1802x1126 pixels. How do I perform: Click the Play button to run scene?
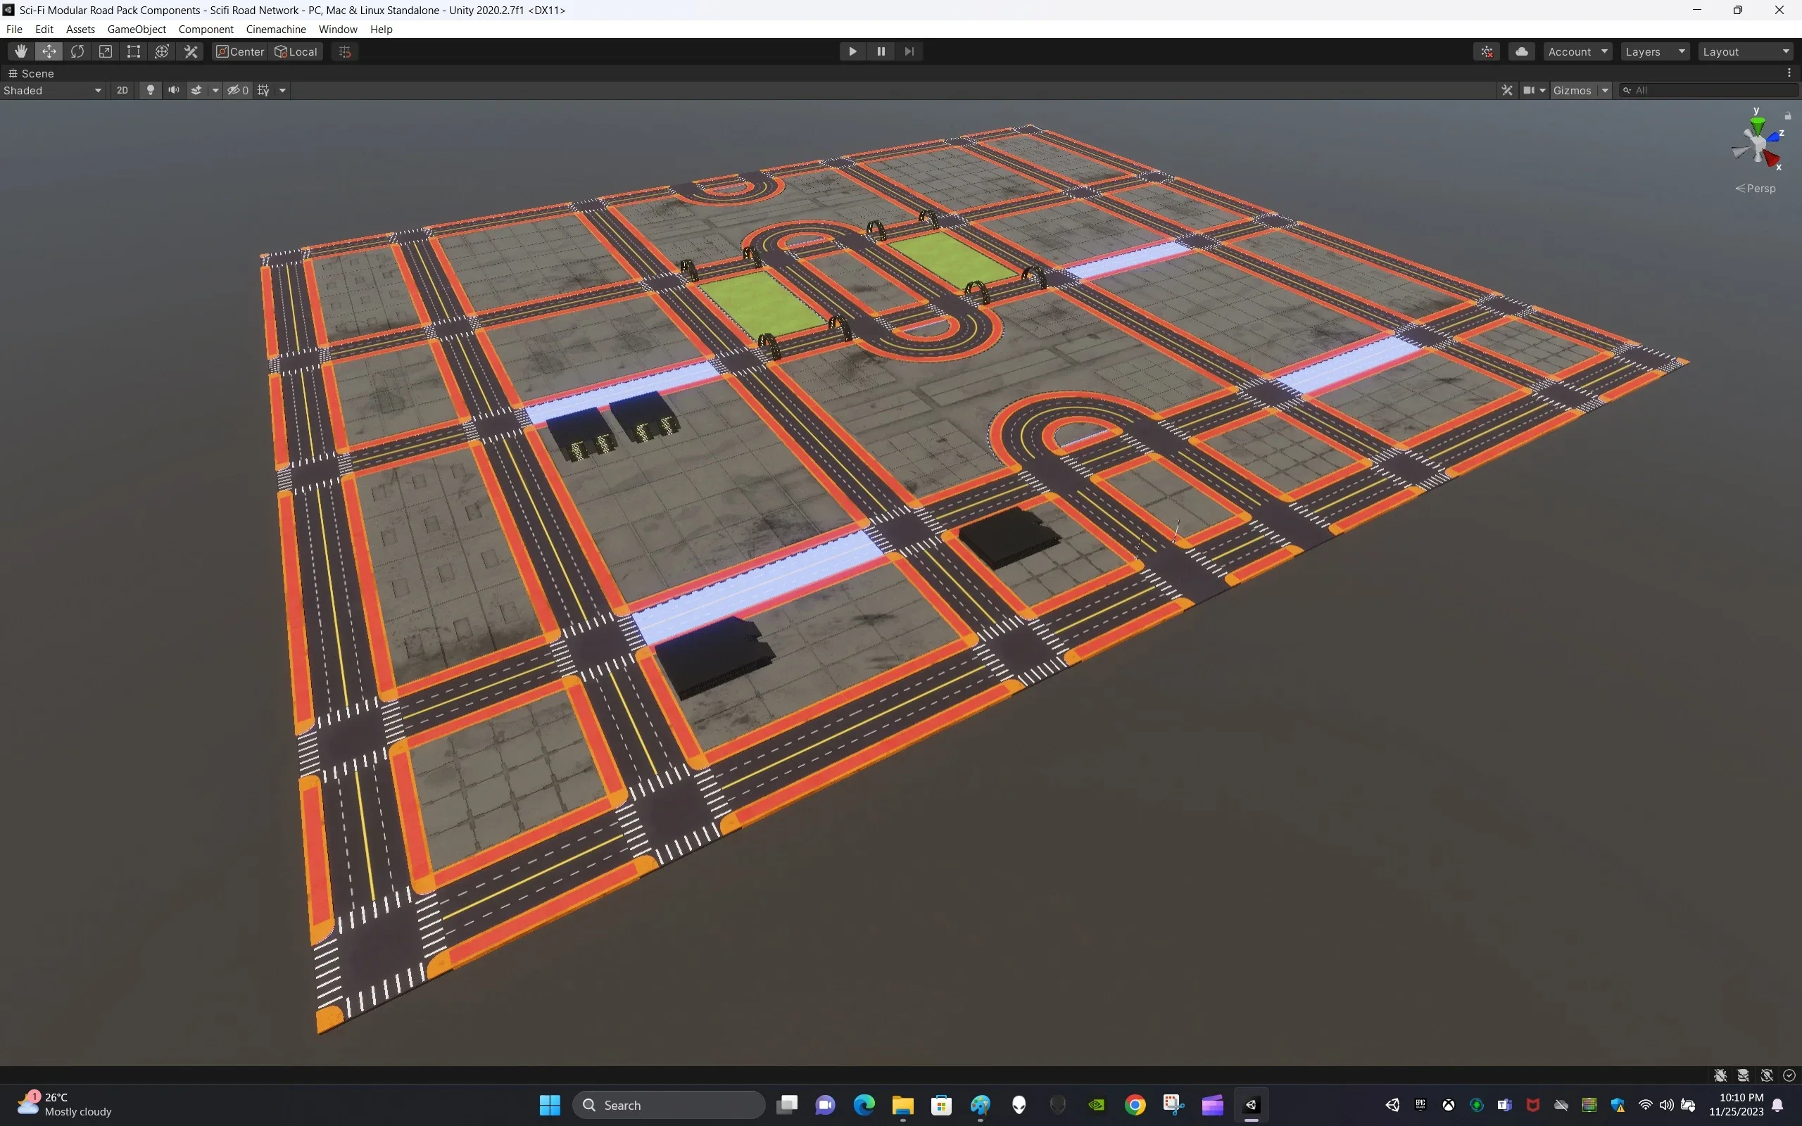click(x=852, y=51)
